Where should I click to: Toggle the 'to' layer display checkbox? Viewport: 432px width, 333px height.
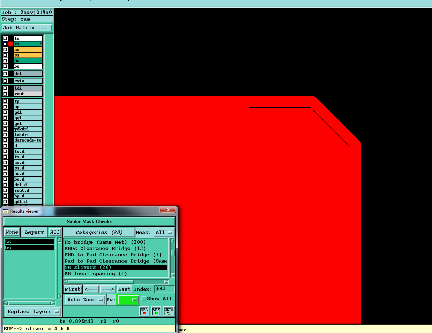point(5,38)
